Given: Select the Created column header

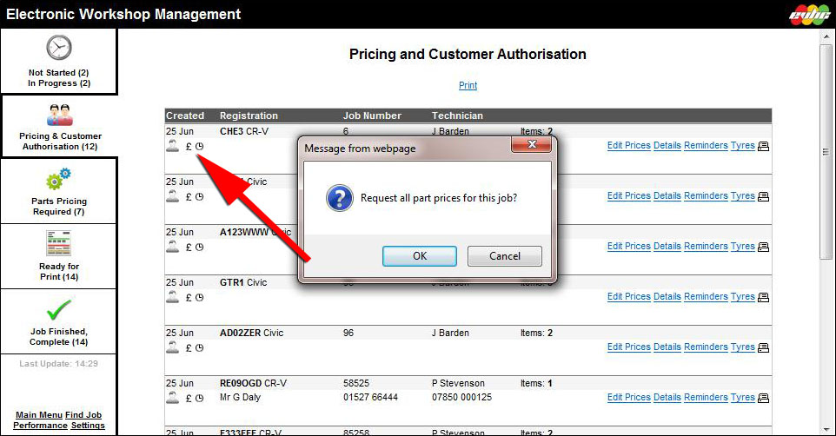Looking at the screenshot, I should click(x=185, y=116).
